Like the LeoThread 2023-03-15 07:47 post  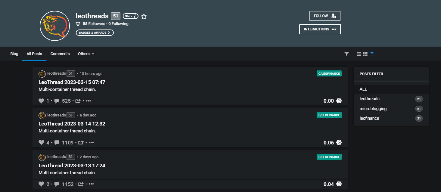pos(42,101)
